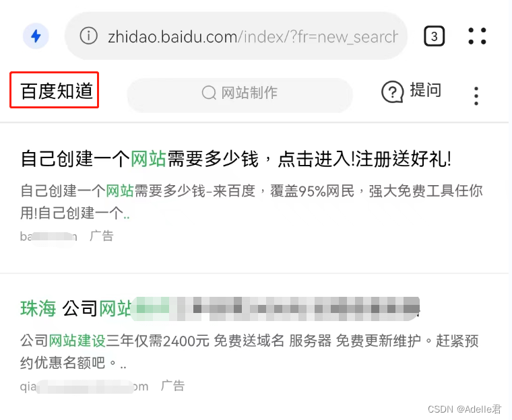Click the blurred ba… source domain
Screen dimensions: 512x420
pos(49,236)
